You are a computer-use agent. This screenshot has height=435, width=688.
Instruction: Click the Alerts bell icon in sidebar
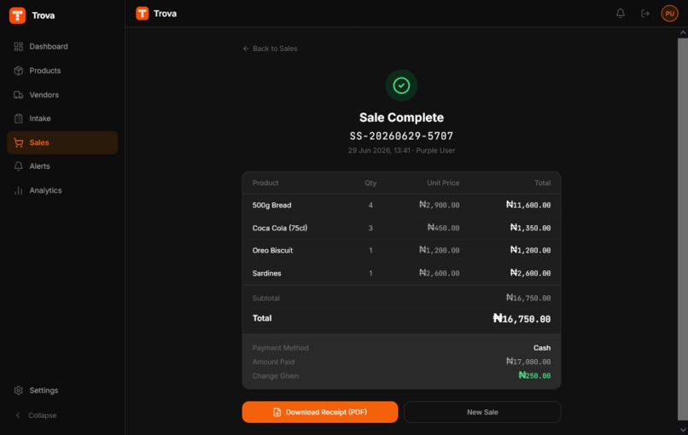point(19,166)
